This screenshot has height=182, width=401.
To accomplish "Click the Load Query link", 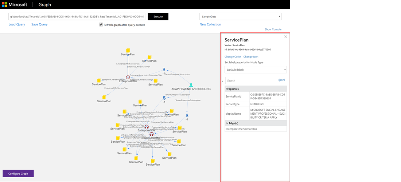I will pos(17,24).
